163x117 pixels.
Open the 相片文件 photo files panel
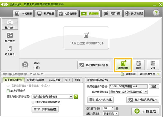pyautogui.click(x=10, y=24)
